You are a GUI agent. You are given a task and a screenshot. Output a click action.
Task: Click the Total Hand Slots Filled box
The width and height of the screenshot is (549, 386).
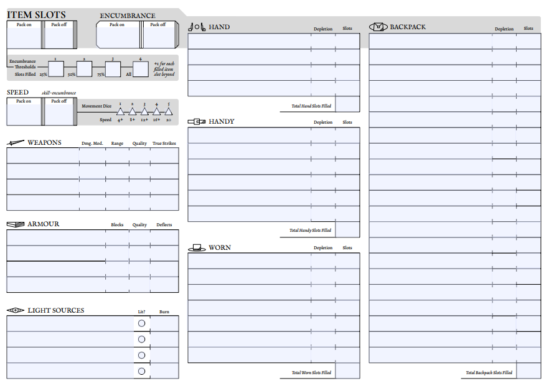[x=347, y=104]
